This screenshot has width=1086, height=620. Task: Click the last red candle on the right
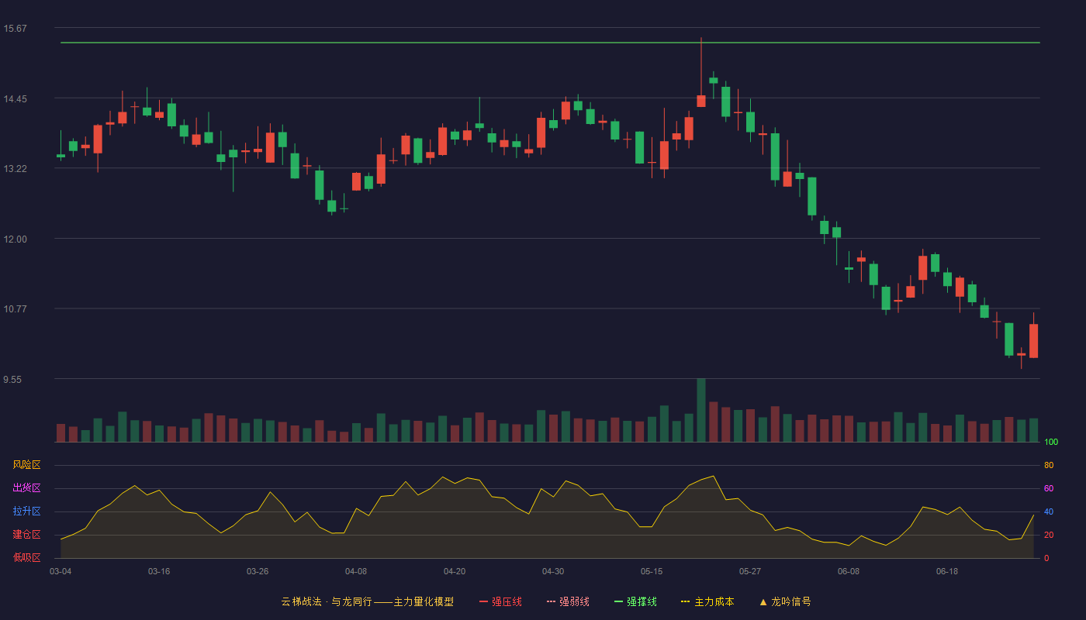pyautogui.click(x=1033, y=340)
